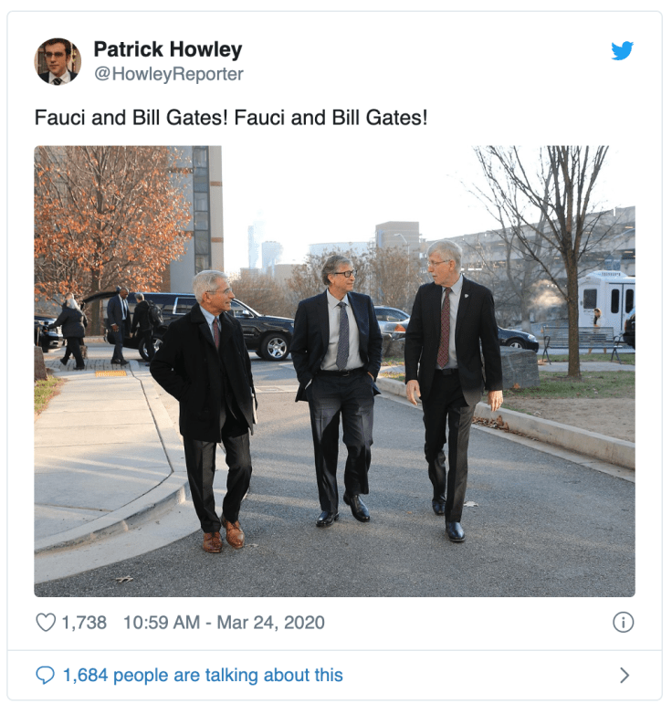Expand conversation with the right chevron arrow
This screenshot has width=672, height=714.
pos(625,676)
